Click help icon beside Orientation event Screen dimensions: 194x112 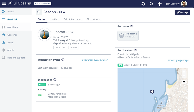tap(63, 60)
